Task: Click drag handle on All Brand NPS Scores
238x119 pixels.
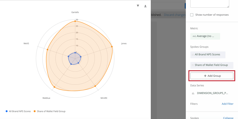Action: pyautogui.click(x=193, y=55)
